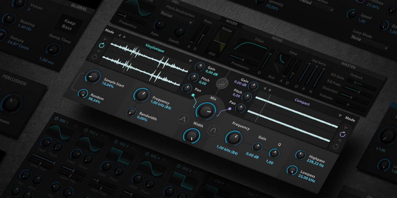This screenshot has height=198, width=397.
Task: Click the Compact sample name
Action: coord(302,102)
